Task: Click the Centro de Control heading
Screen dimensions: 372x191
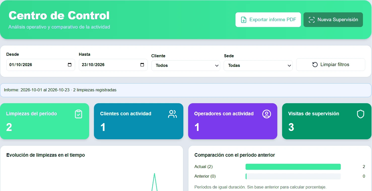Action: 59,15
